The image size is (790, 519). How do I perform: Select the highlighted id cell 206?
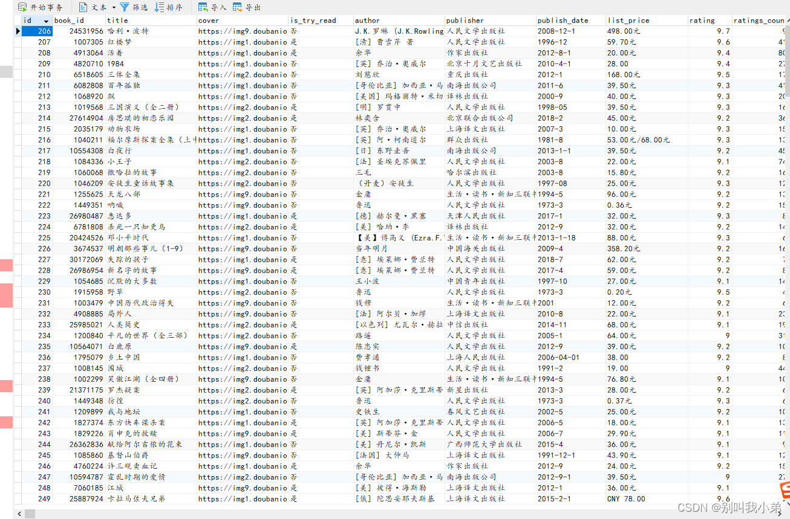pos(38,31)
